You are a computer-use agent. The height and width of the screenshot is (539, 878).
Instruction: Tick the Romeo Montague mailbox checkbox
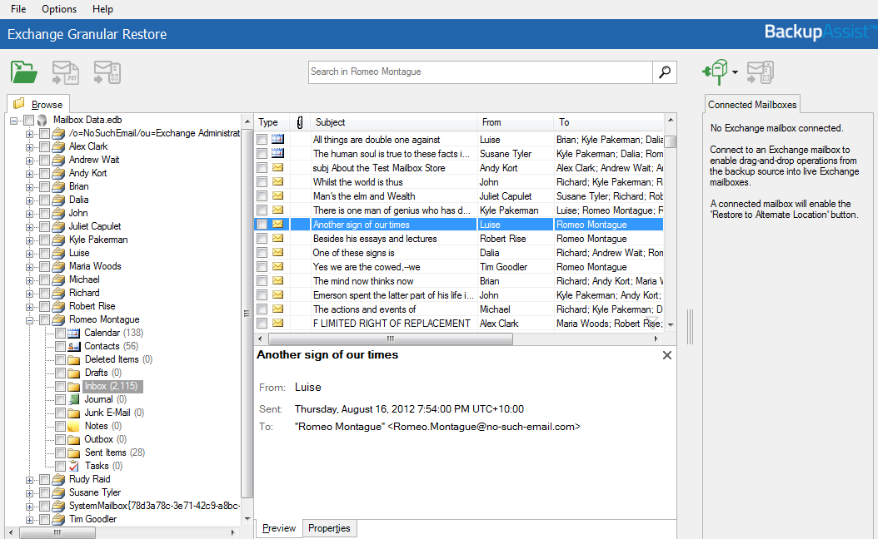(44, 319)
